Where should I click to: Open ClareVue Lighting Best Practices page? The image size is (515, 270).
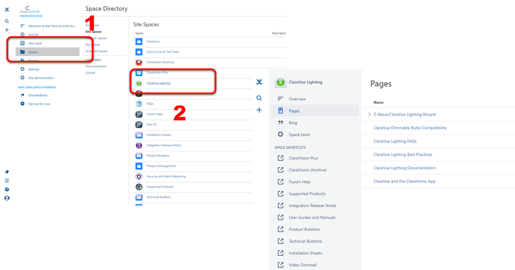click(x=403, y=154)
